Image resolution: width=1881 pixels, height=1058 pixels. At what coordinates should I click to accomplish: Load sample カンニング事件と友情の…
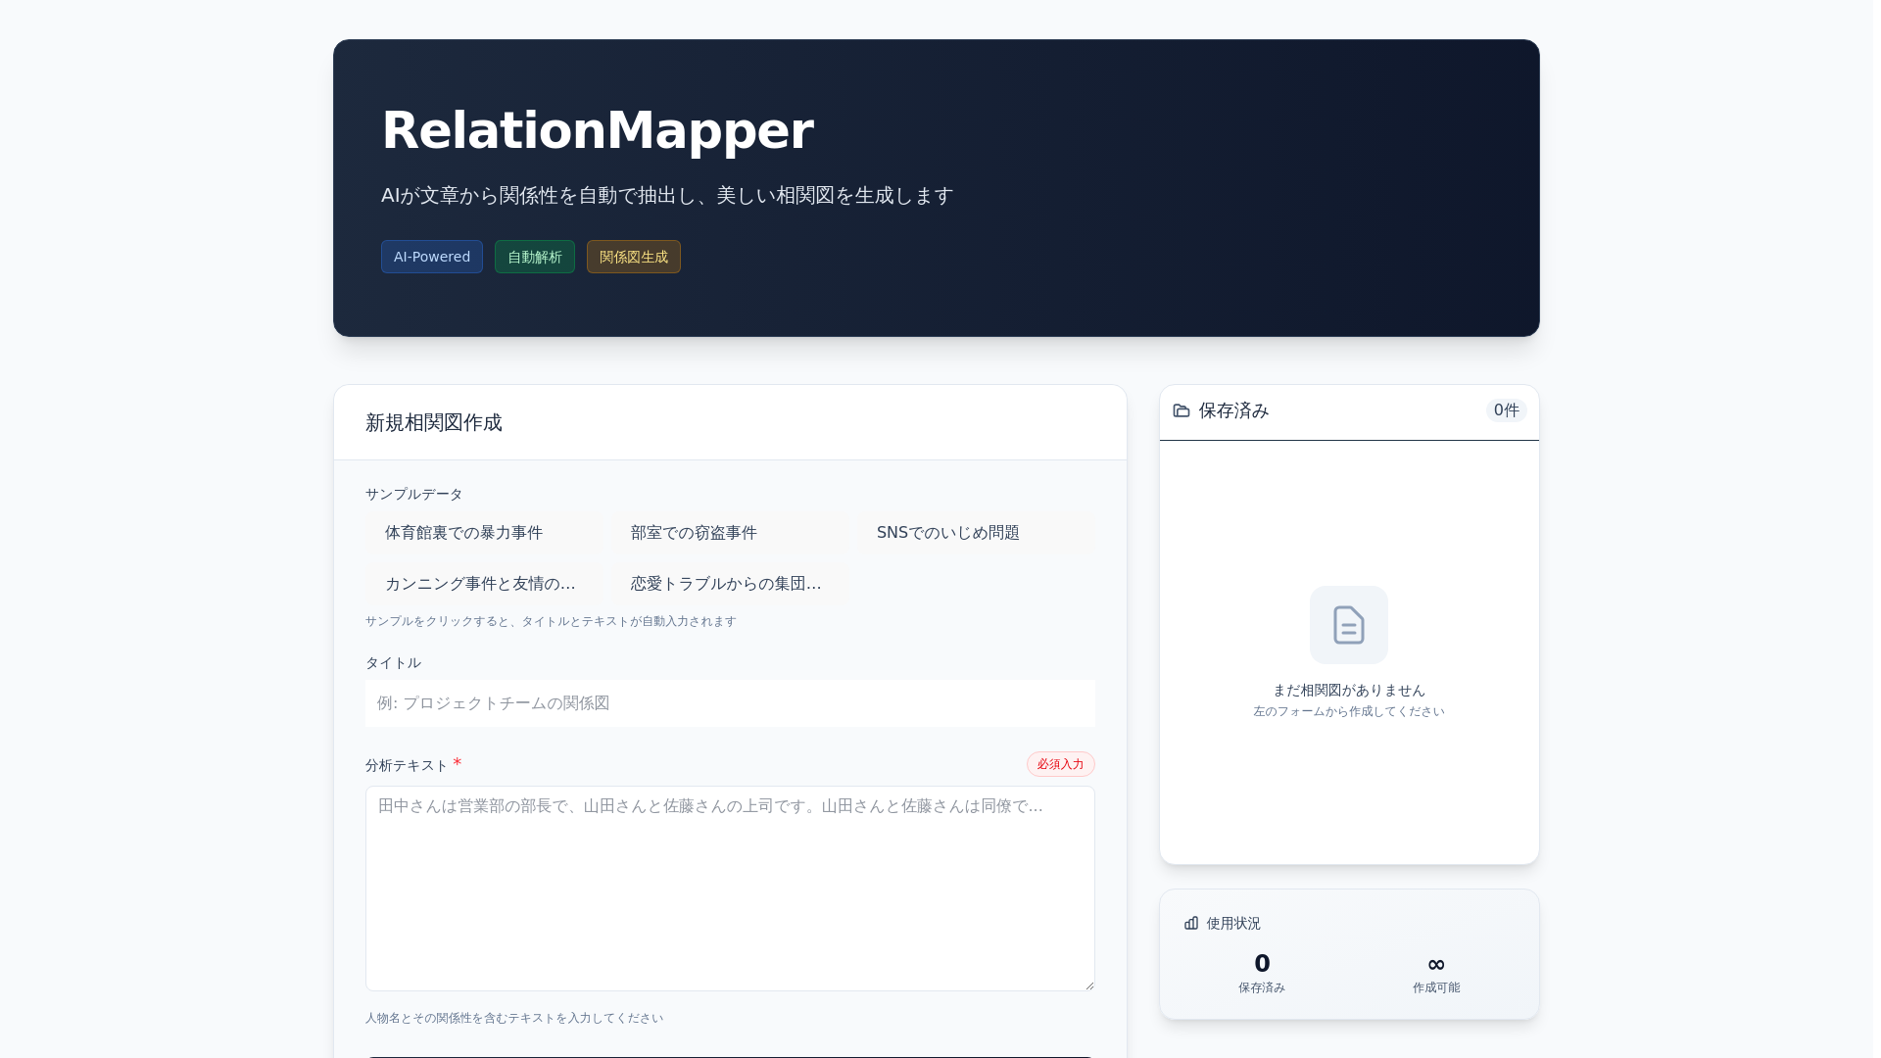[484, 584]
